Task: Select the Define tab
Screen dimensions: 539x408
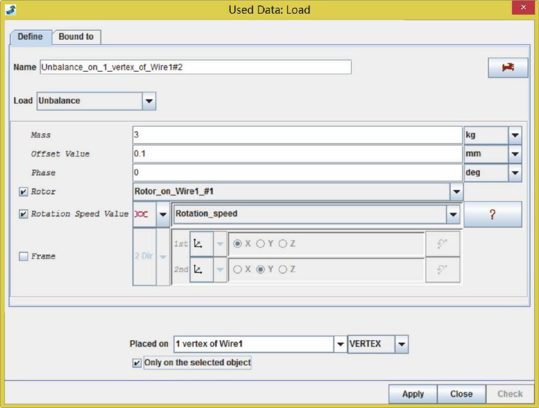Action: [x=30, y=37]
